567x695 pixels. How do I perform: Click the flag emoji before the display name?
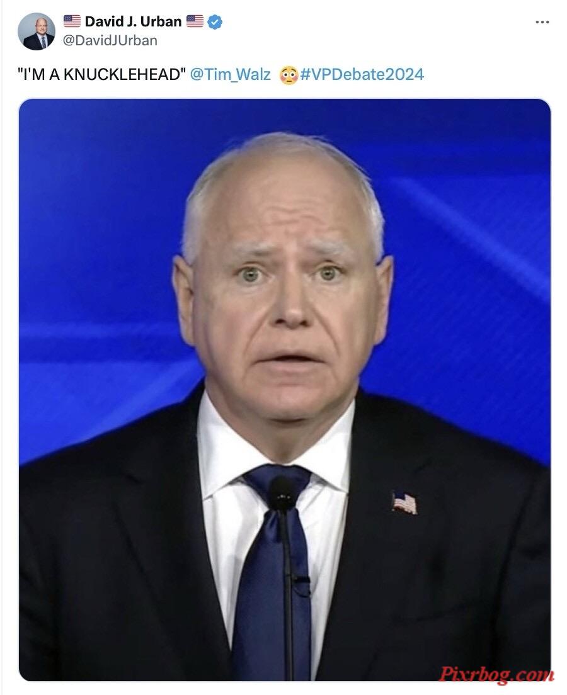coord(72,21)
